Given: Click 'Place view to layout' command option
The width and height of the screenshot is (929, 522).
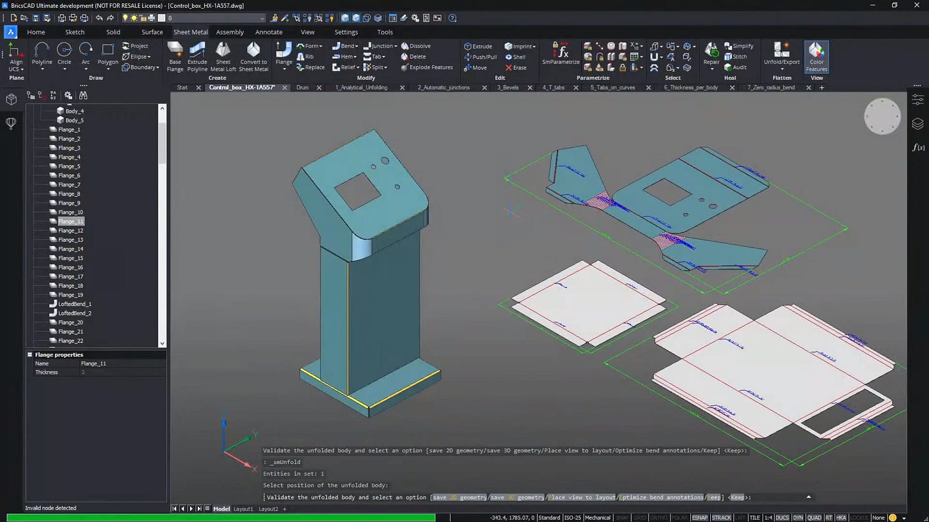Looking at the screenshot, I should [x=583, y=497].
